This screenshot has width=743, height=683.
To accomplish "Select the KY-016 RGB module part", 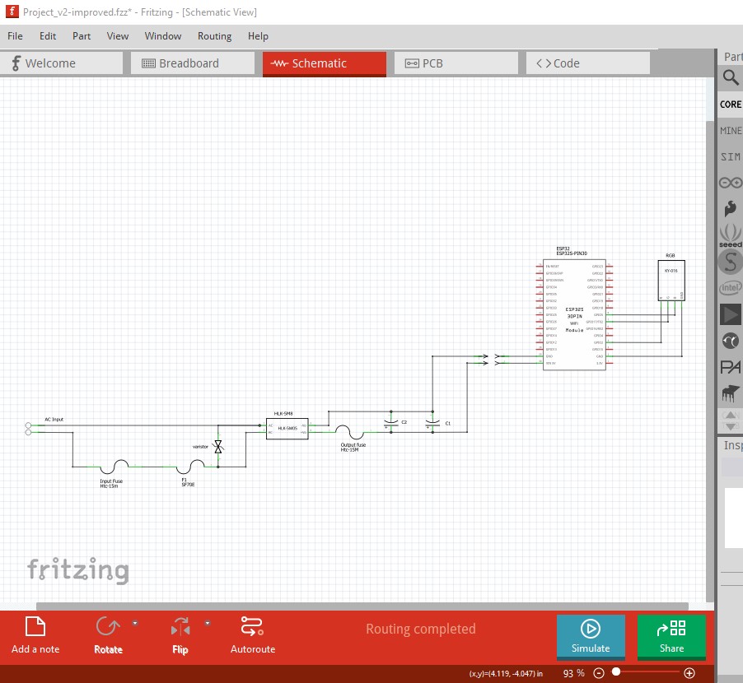I will (x=671, y=281).
